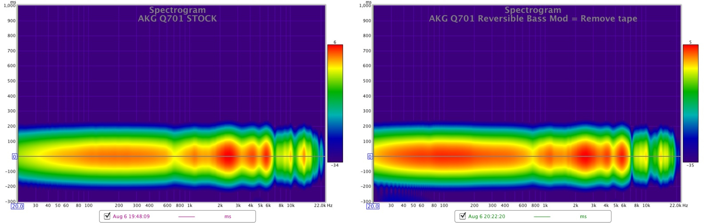Toggle the Aug 6 19:48:09 trace checkbox

pyautogui.click(x=107, y=216)
